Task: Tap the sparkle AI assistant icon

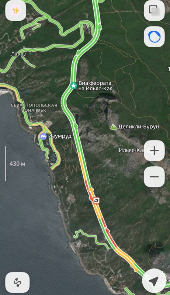Action: point(15,11)
